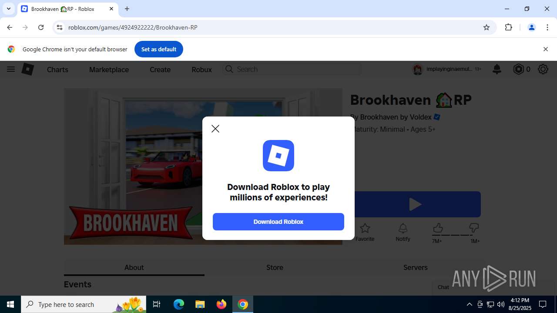Image resolution: width=557 pixels, height=313 pixels.
Task: Click the Events heading
Action: (x=77, y=284)
